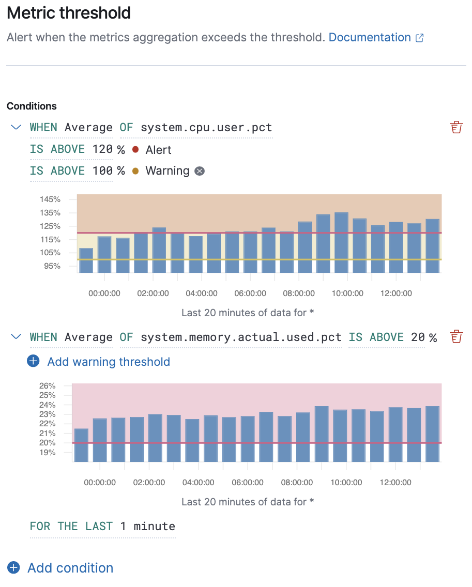Image resolution: width=472 pixels, height=587 pixels.
Task: Open the Documentation link
Action: point(370,38)
